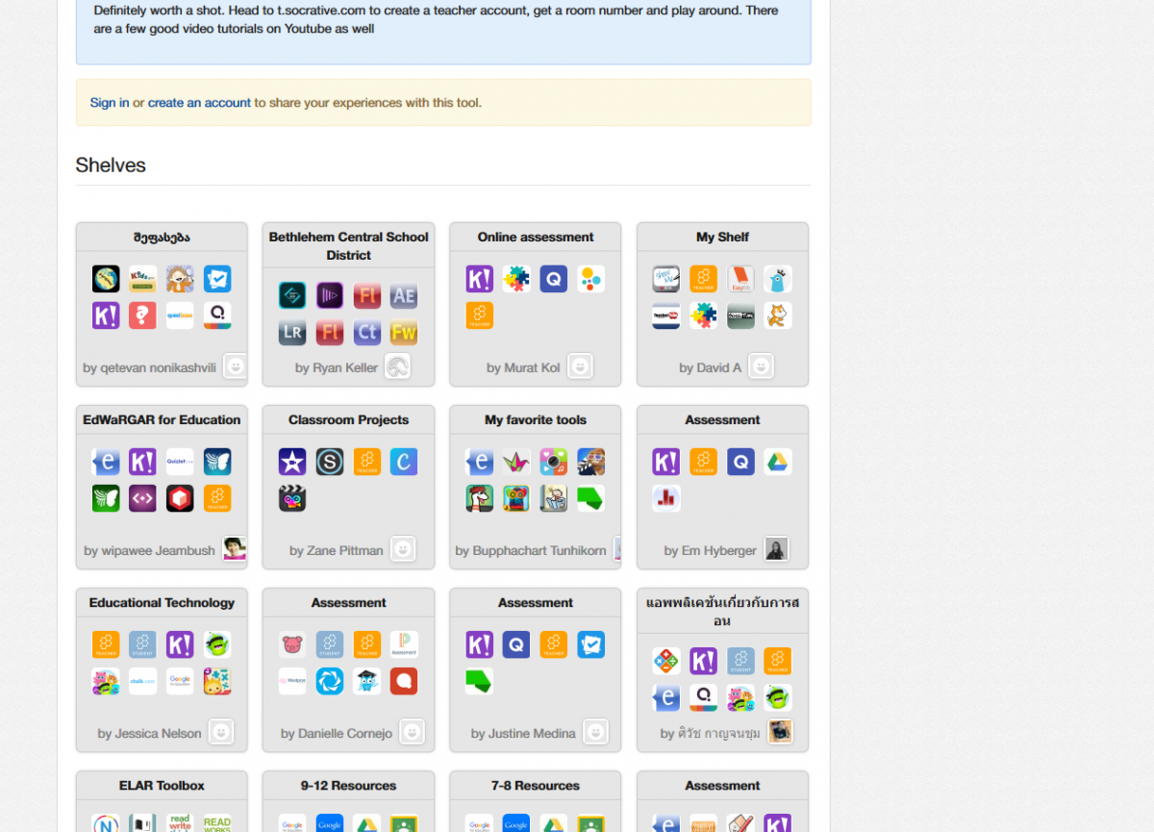Open the ELAR Toolbox shelf title
1154x832 pixels.
[x=162, y=786]
